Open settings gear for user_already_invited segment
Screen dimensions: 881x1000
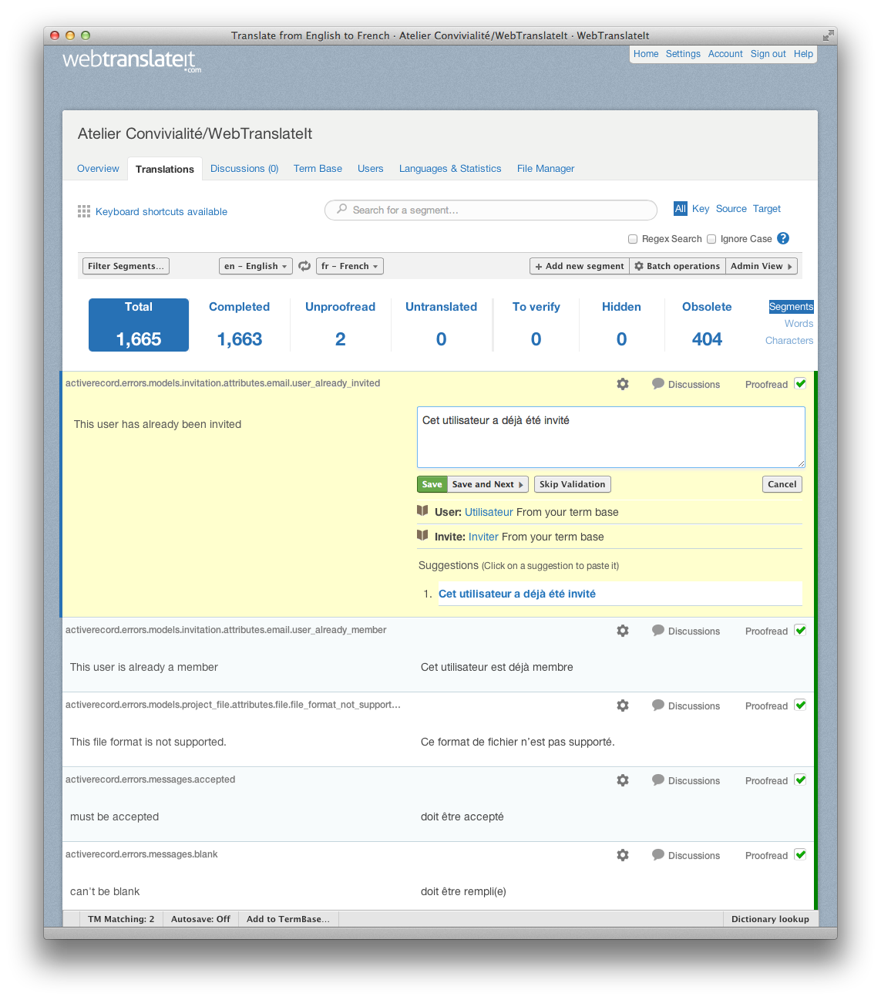coord(623,384)
